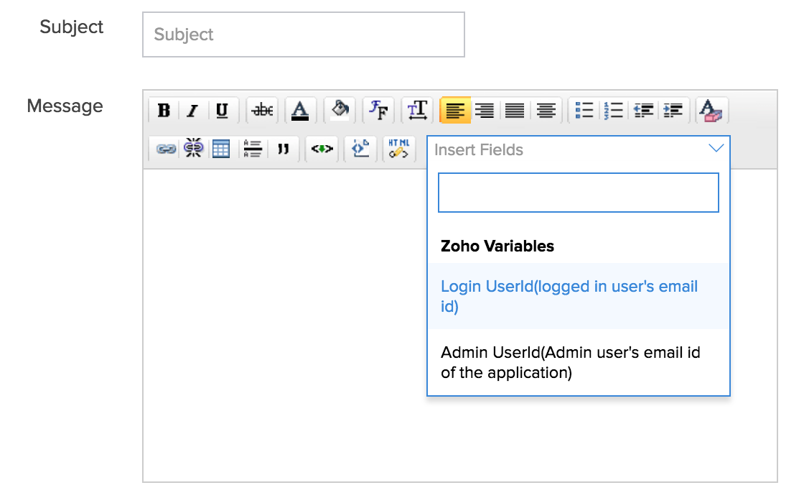Select Admin UserId variable

point(579,362)
